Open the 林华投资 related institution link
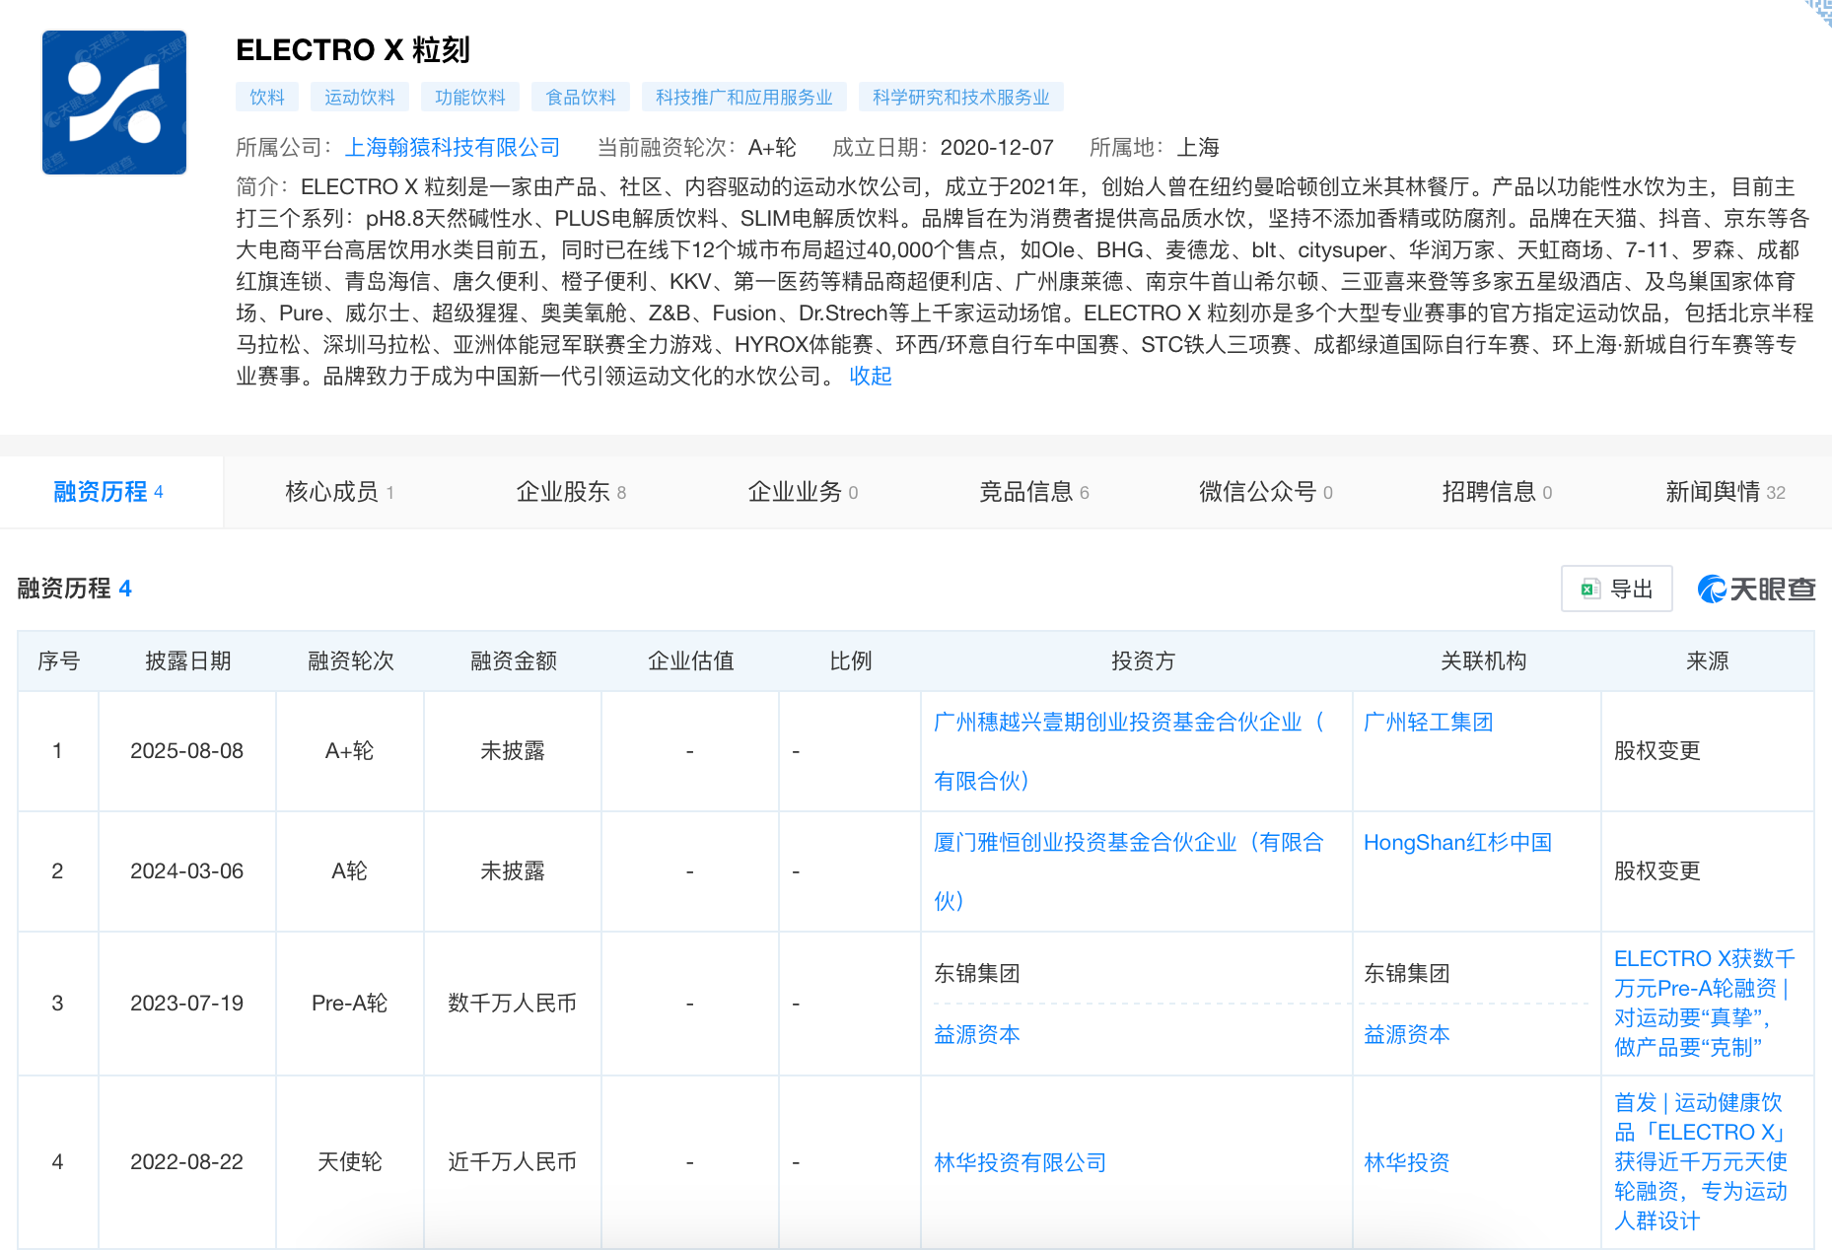 pyautogui.click(x=1407, y=1163)
